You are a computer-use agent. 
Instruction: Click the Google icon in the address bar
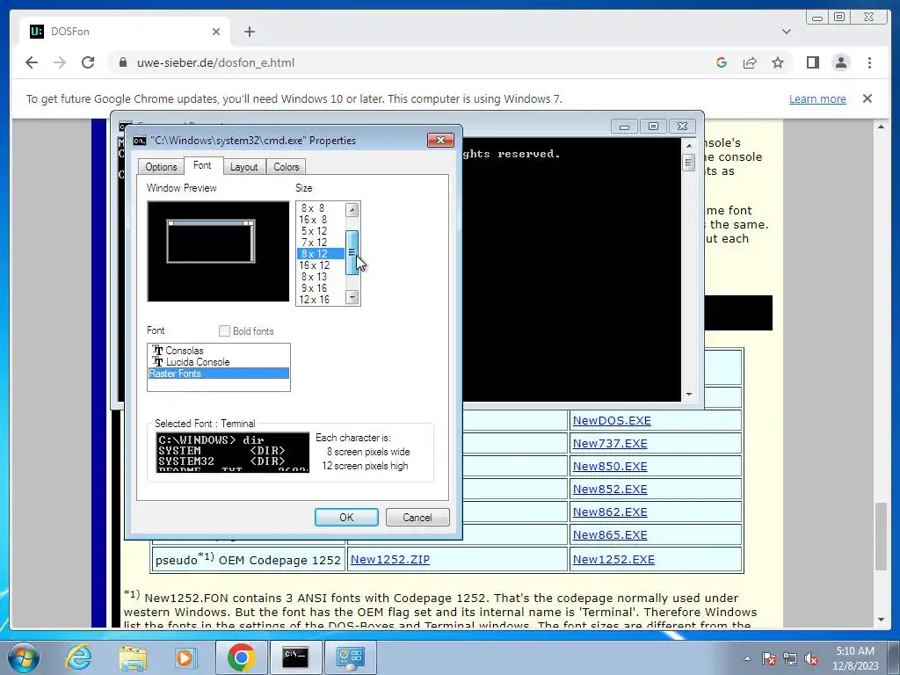[x=722, y=62]
